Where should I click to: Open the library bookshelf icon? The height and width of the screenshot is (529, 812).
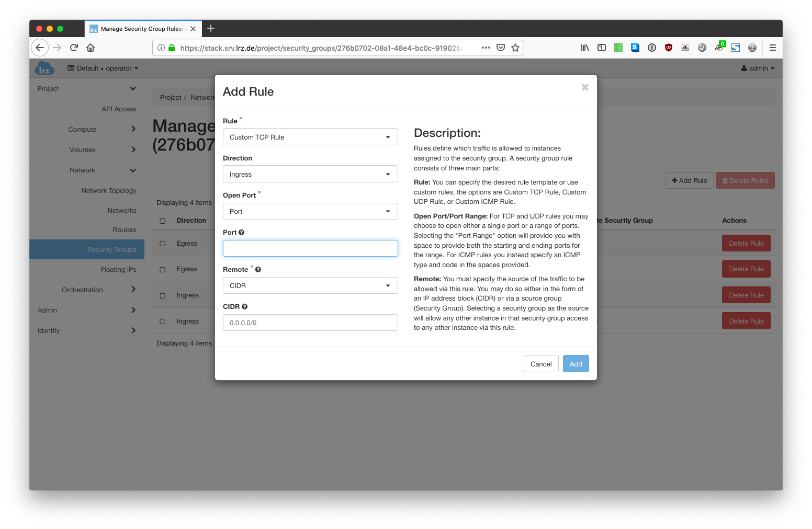click(585, 48)
